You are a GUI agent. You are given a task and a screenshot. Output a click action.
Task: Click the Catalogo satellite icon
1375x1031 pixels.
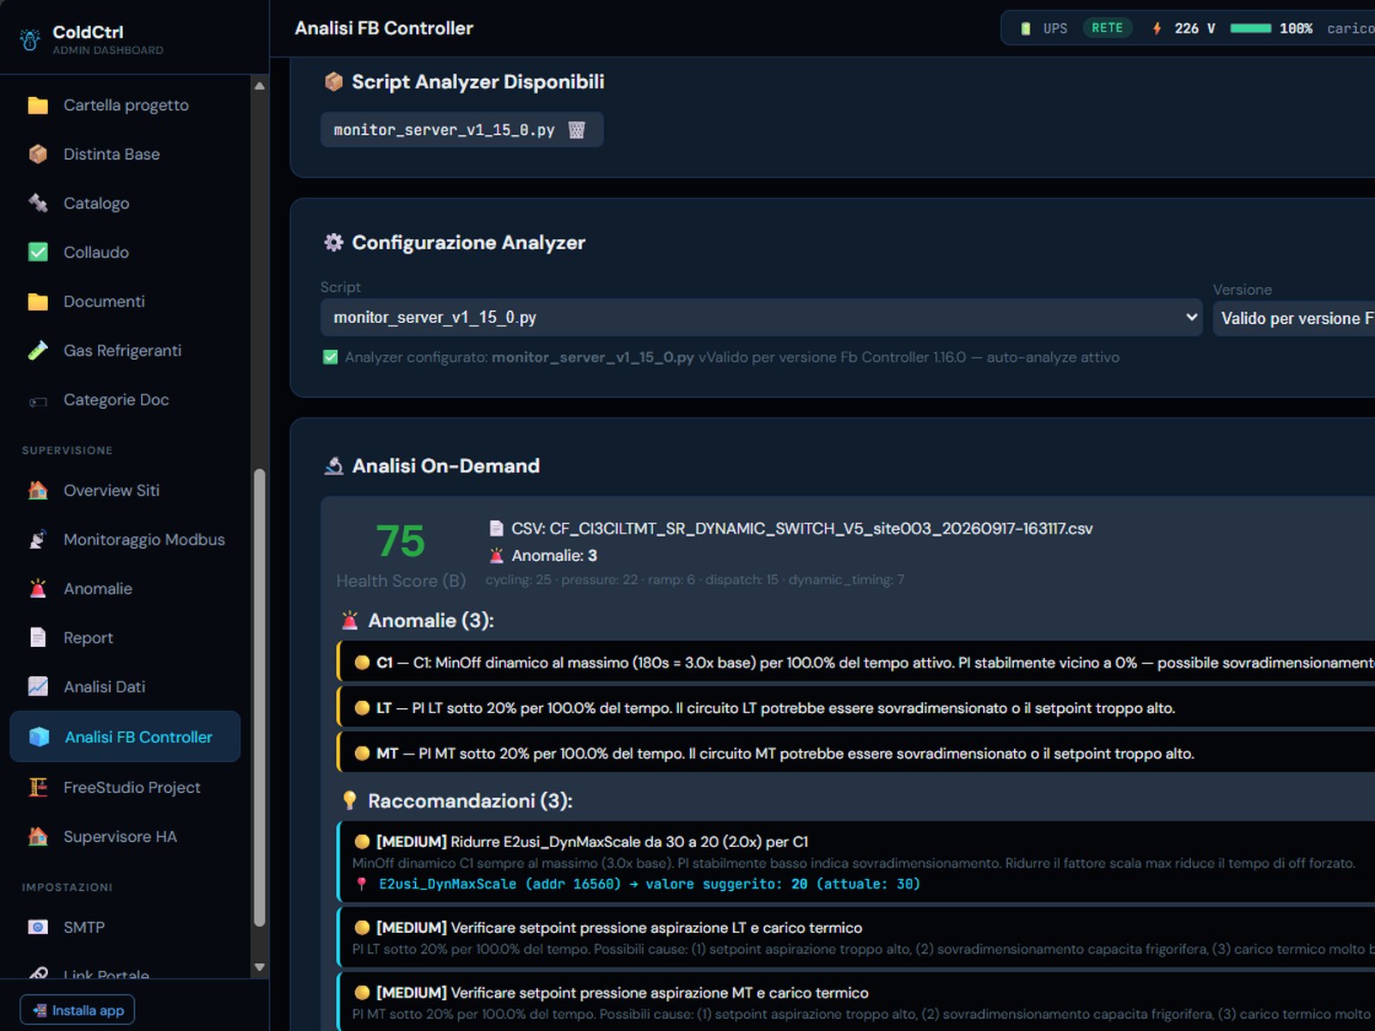click(38, 203)
